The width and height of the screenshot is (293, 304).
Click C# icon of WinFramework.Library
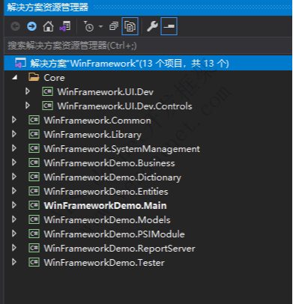point(34,134)
